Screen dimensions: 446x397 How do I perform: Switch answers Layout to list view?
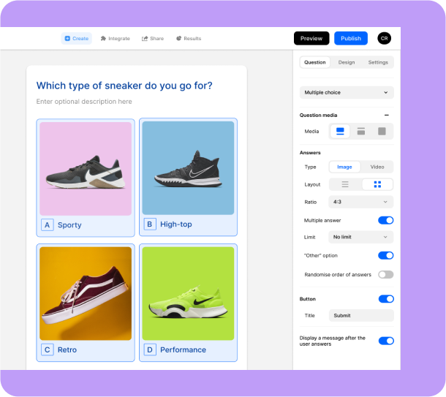(345, 184)
